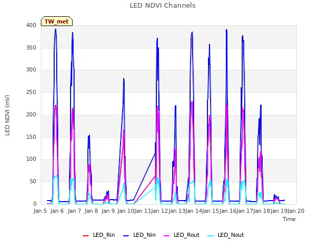
Task: Click the Jan 12 x-axis label
Action: [159, 211]
